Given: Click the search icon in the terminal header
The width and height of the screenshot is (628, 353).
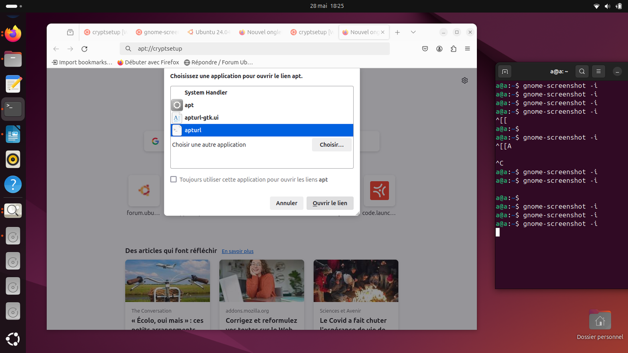Looking at the screenshot, I should [x=582, y=72].
